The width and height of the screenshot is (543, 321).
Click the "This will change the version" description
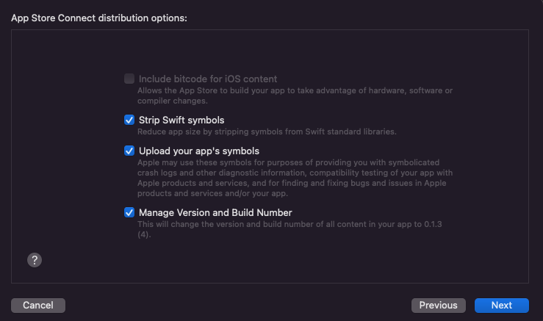pos(279,223)
